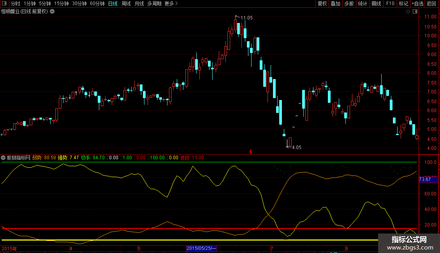
Task: Click month 8 on the time axis
Action: pyautogui.click(x=347, y=248)
